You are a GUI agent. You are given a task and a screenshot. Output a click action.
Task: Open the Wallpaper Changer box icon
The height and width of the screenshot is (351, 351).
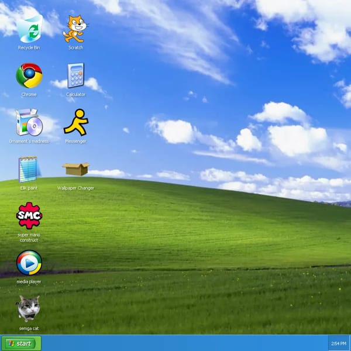click(76, 169)
